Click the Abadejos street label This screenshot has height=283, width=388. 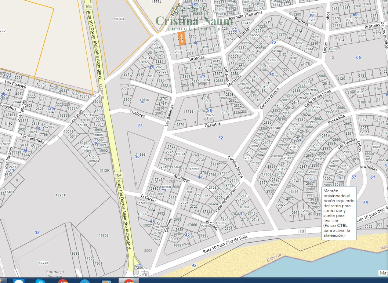click(x=181, y=179)
